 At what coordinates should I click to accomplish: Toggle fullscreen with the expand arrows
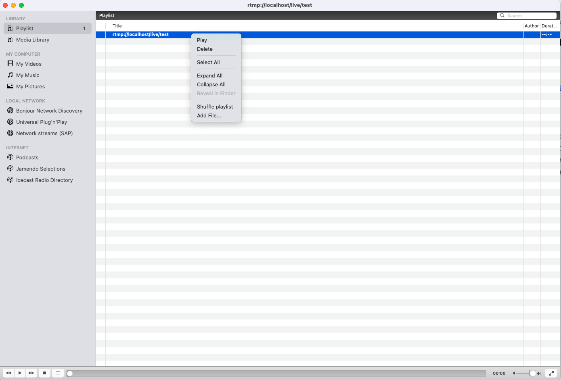pyautogui.click(x=551, y=373)
